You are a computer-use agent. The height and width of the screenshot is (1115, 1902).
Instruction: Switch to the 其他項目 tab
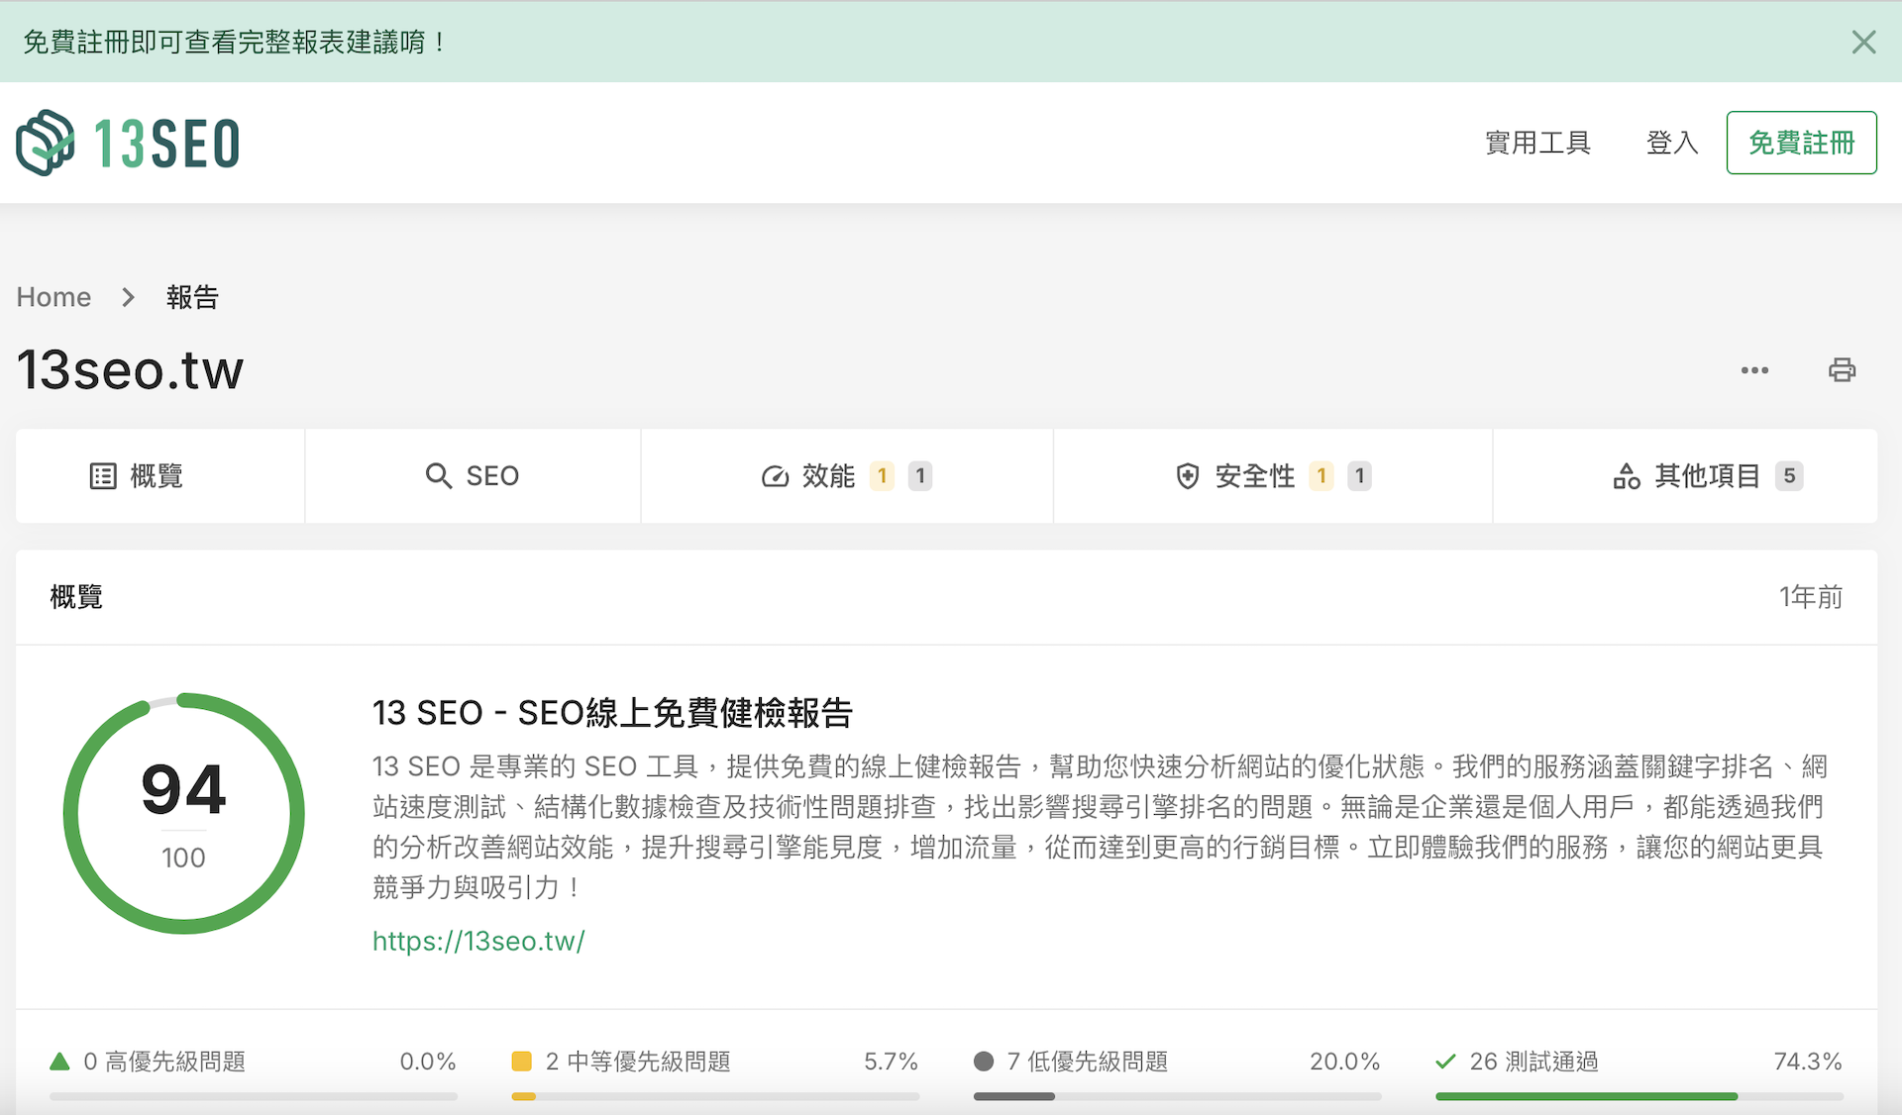1706,475
